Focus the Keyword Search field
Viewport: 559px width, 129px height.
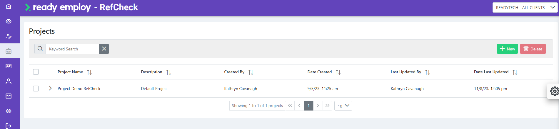tap(72, 49)
